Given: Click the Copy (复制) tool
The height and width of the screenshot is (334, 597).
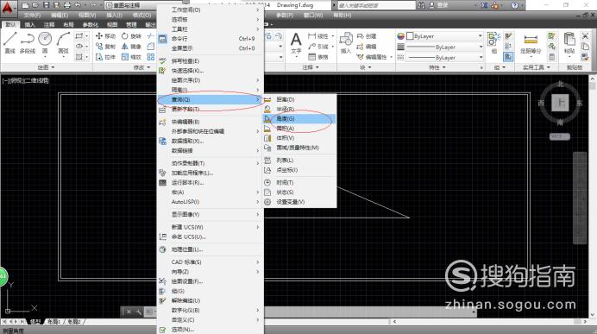Looking at the screenshot, I should [x=105, y=47].
